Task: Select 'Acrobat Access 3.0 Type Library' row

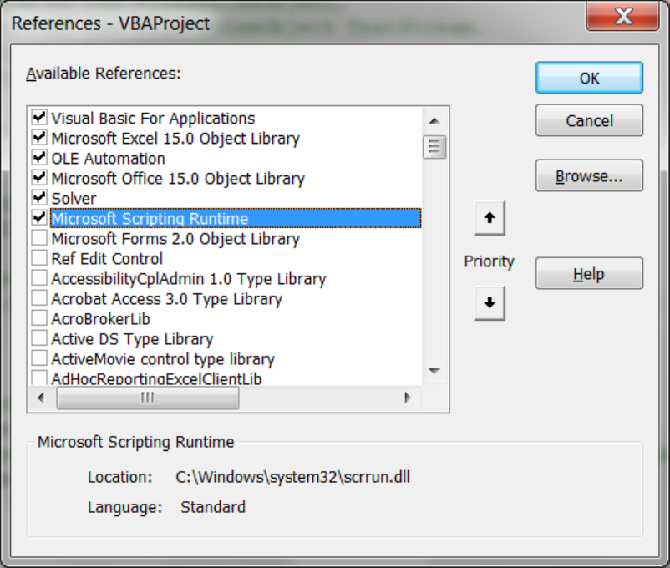Action: (236, 299)
